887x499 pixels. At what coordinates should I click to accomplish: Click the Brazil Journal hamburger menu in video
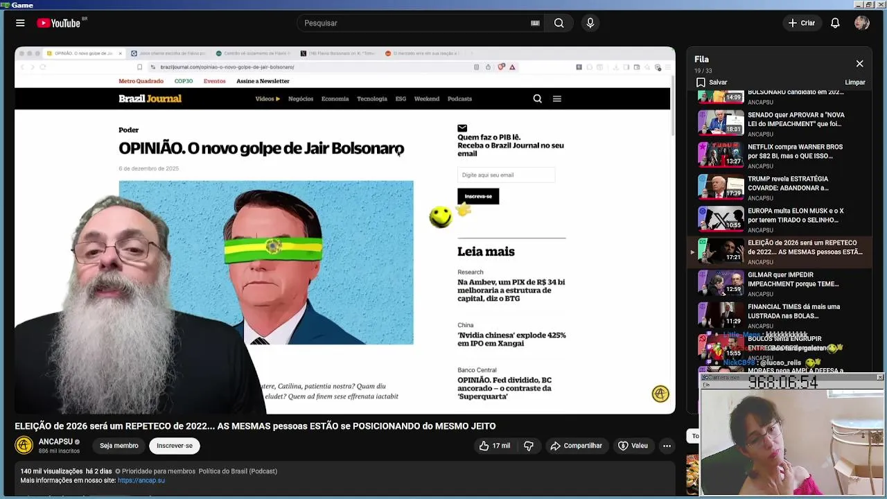tap(556, 98)
